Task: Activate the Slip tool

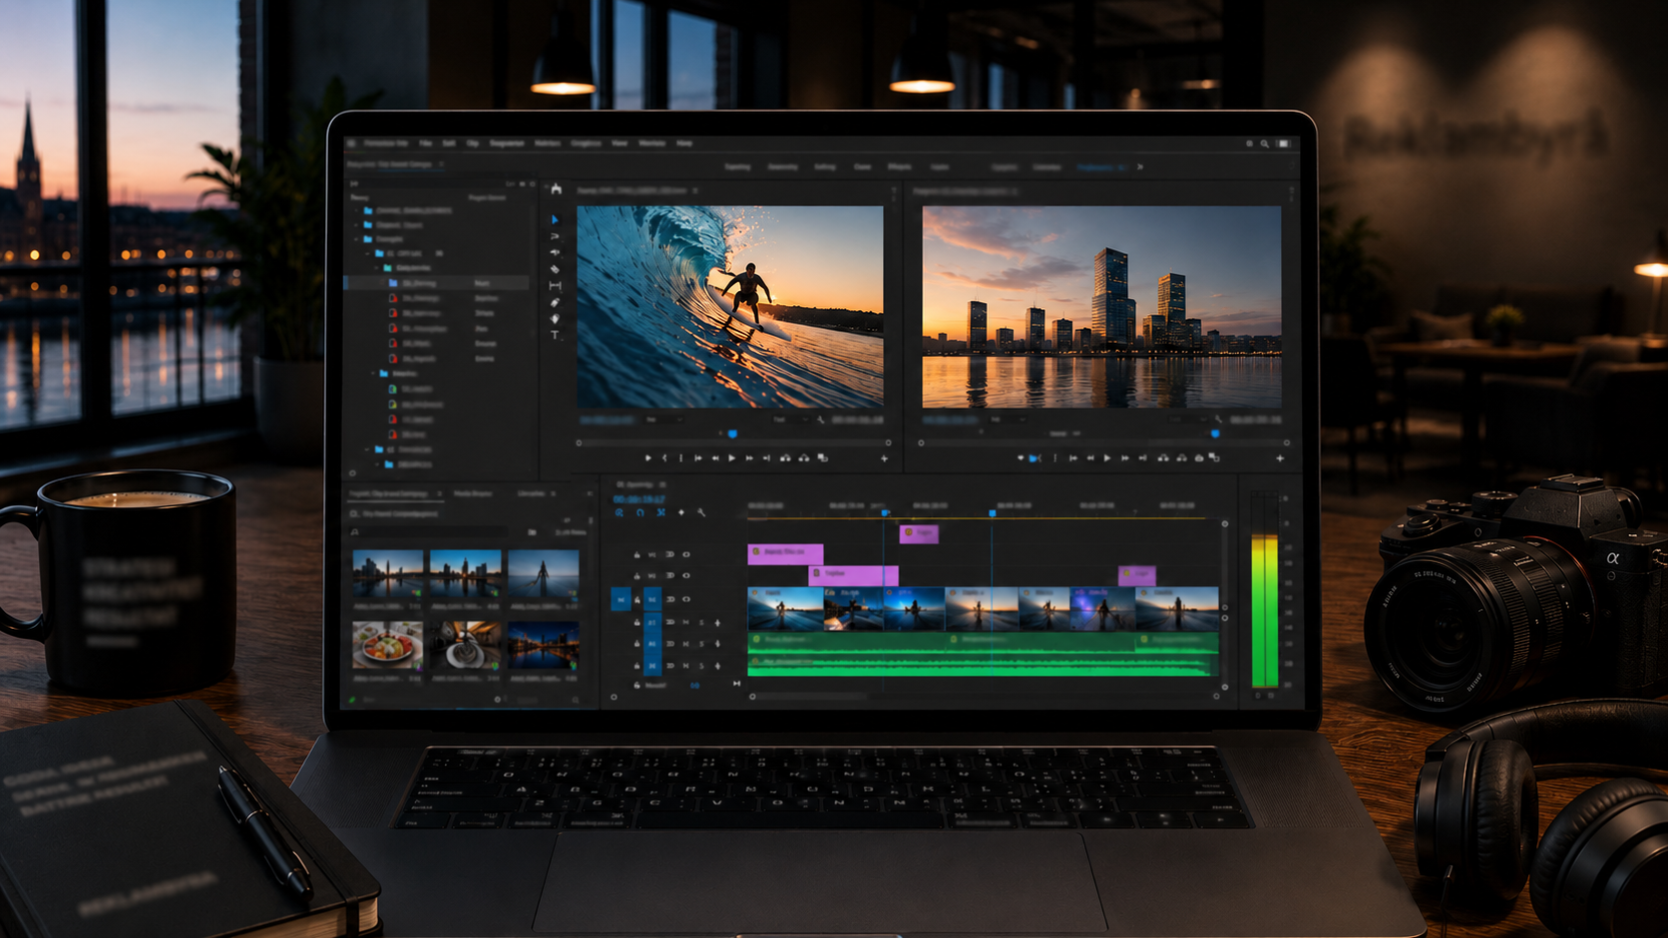Action: (556, 286)
